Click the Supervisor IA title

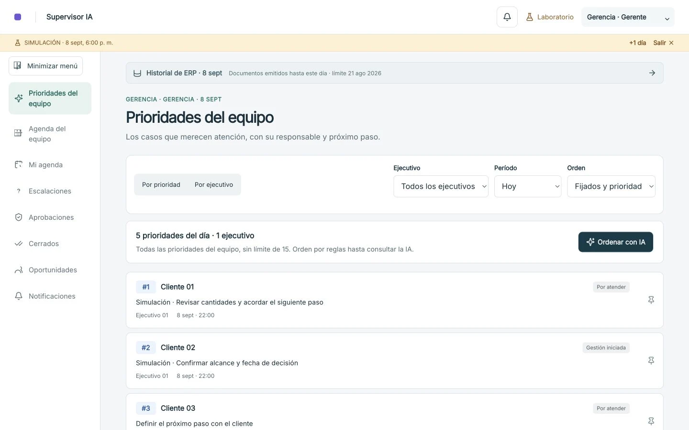tap(69, 17)
